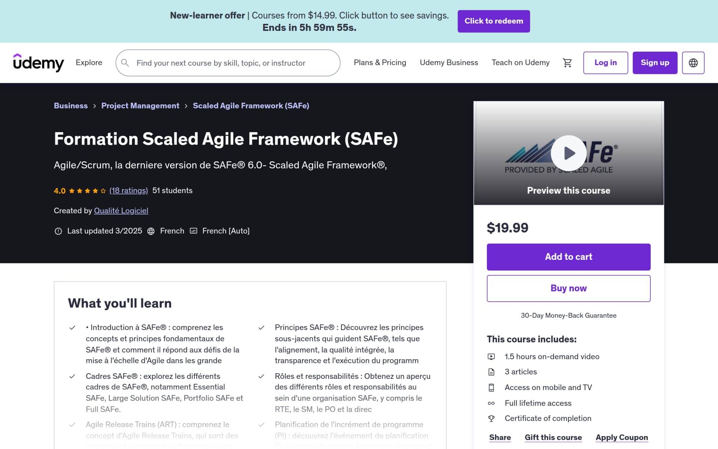Click checkmark beside Rôles et responsabilités
718x449 pixels.
(x=261, y=376)
